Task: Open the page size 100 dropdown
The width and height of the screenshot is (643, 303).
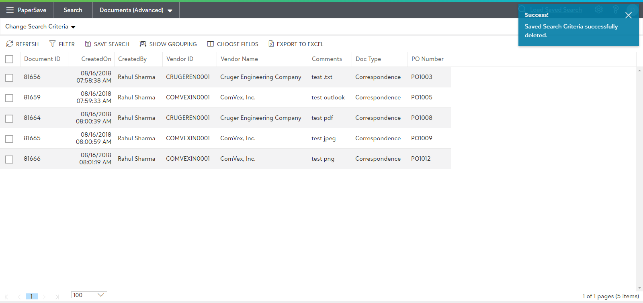Action: pos(101,295)
